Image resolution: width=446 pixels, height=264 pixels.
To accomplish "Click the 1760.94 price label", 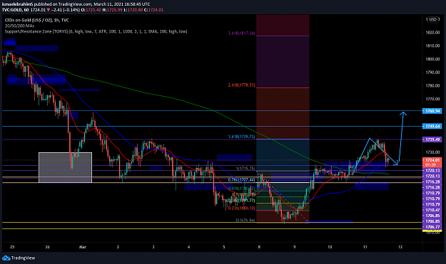I will [x=432, y=111].
